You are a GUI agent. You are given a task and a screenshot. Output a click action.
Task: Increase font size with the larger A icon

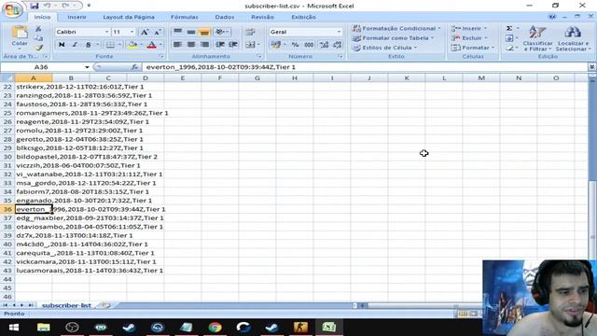click(145, 32)
